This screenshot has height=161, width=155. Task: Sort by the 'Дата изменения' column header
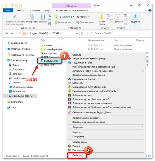coord(96,40)
